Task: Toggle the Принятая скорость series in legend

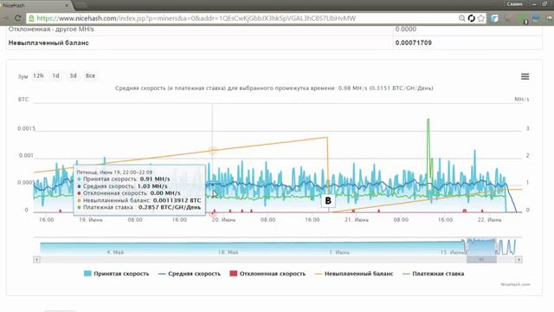Action: 116,274
